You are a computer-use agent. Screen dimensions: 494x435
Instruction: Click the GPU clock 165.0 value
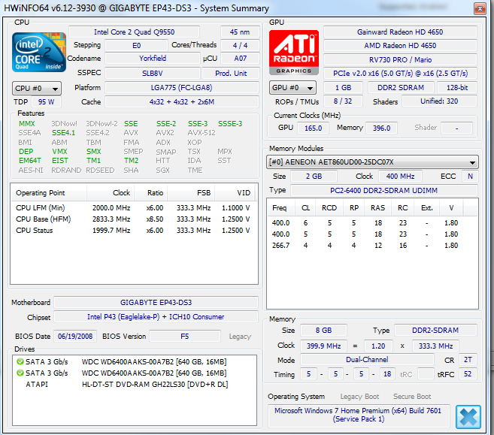point(313,128)
